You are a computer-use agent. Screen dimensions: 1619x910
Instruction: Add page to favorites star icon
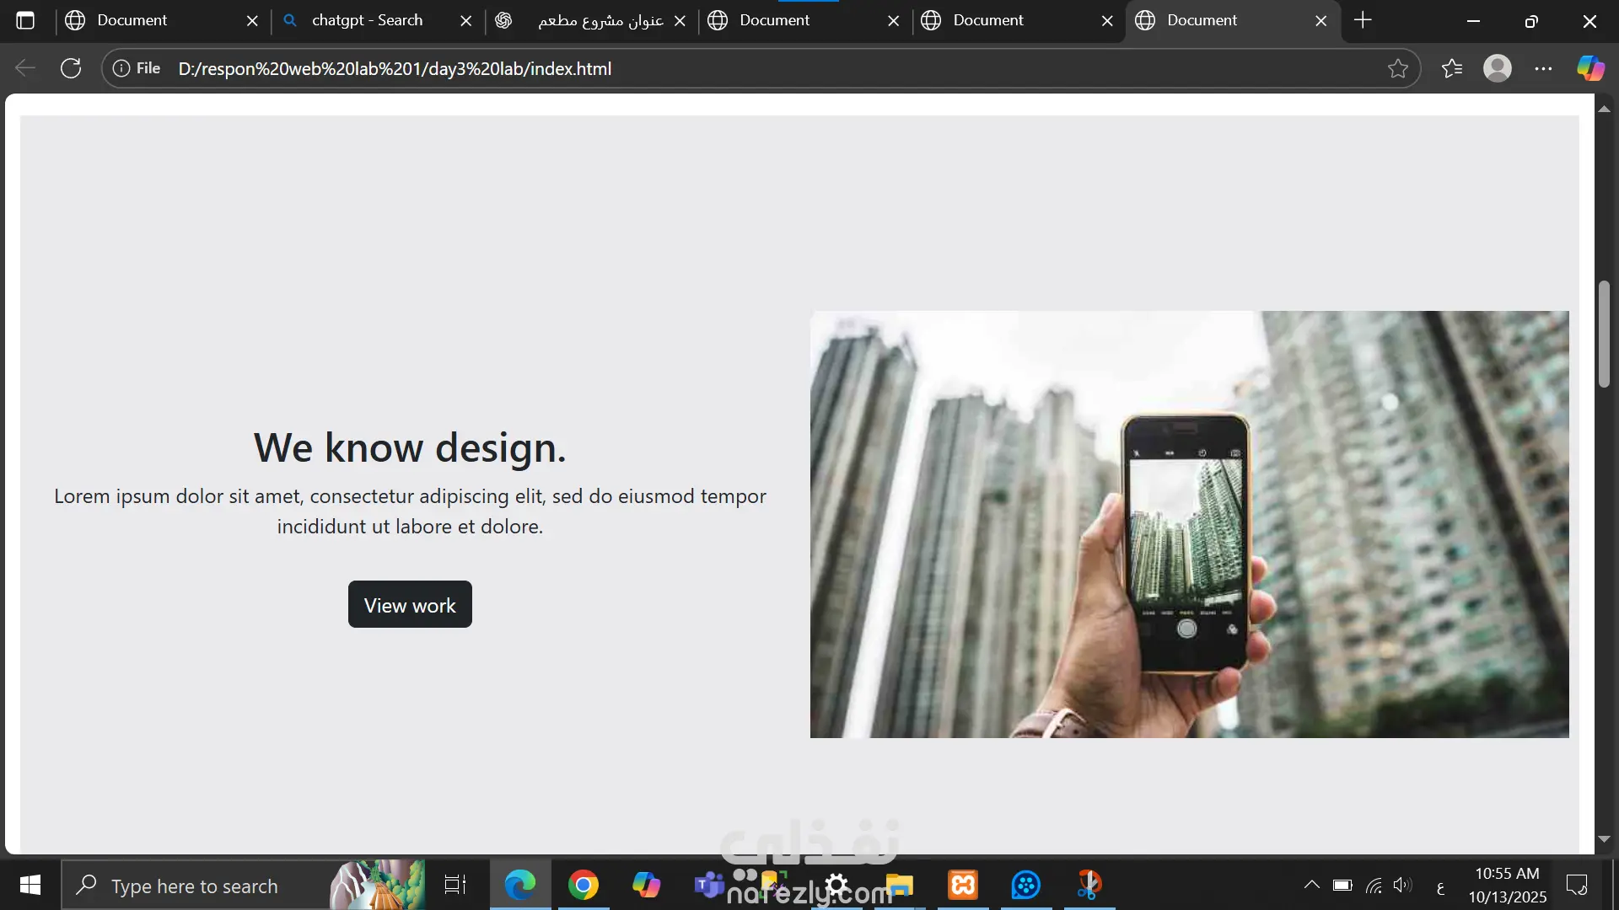point(1397,68)
